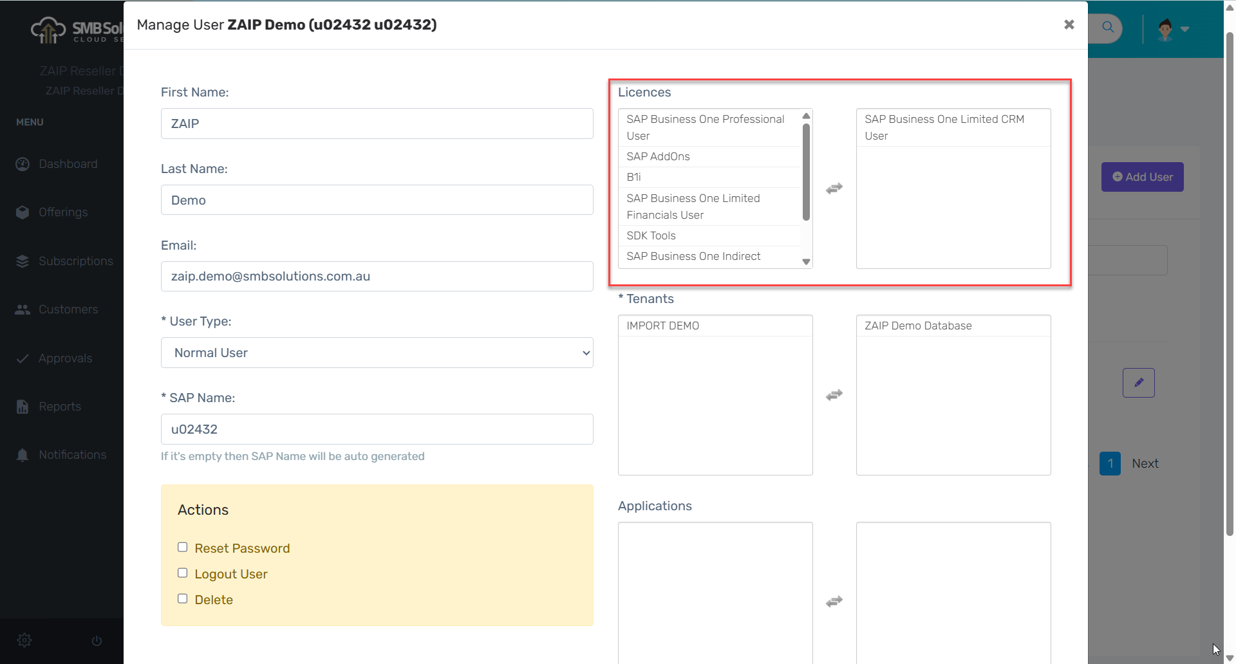Viewport: 1236px width, 664px height.
Task: Click the Add User button
Action: point(1143,177)
